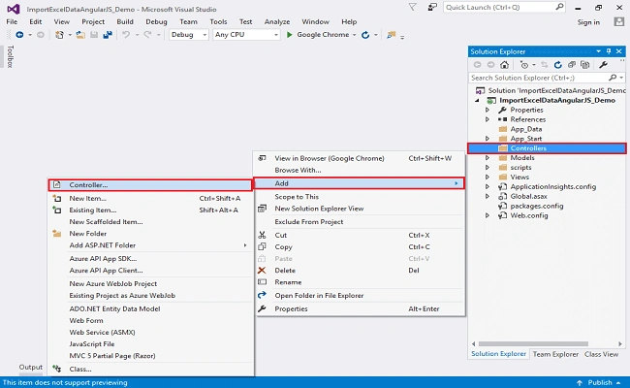This screenshot has height=388, width=630.
Task: Expand the Views folder node
Action: (488, 177)
